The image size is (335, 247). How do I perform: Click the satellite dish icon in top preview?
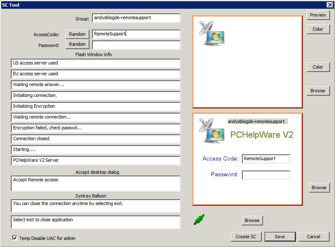pyautogui.click(x=211, y=33)
